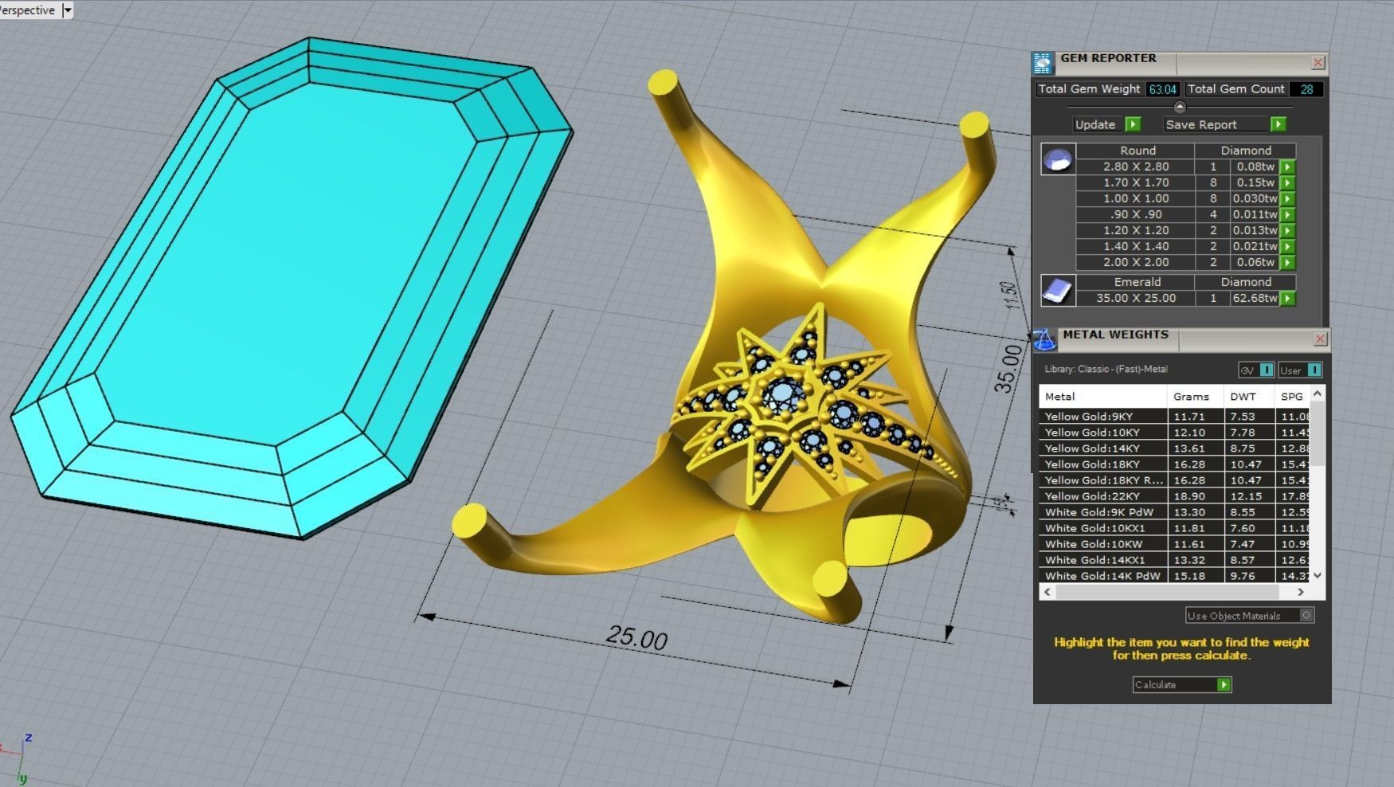1394x787 pixels.
Task: Select the round diamond gem icon
Action: point(1058,159)
